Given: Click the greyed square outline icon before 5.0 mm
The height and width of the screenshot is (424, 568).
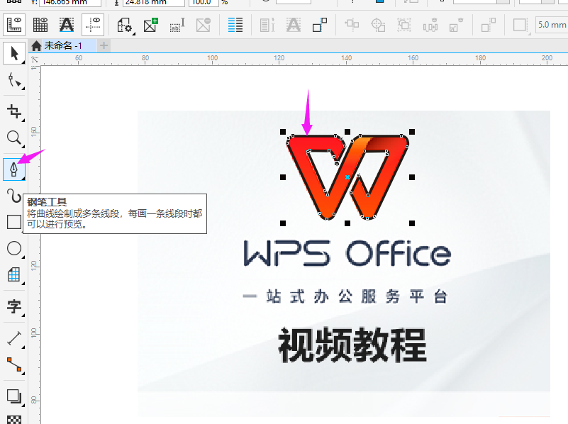Looking at the screenshot, I should coord(520,25).
